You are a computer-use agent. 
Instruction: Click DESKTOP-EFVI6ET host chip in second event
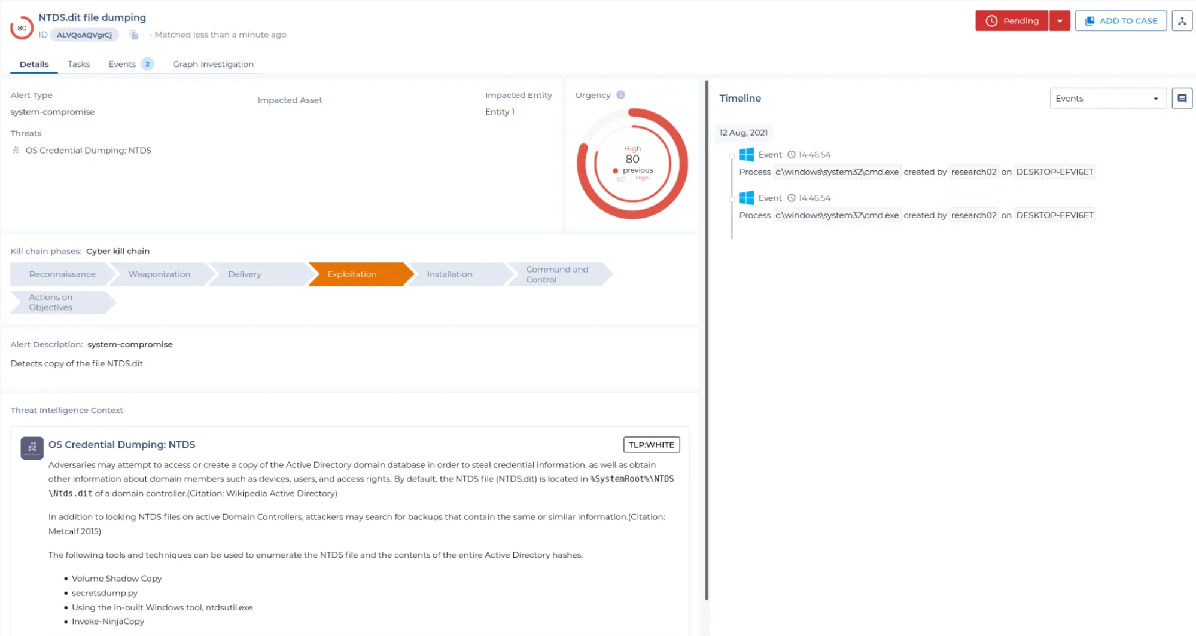click(1055, 215)
